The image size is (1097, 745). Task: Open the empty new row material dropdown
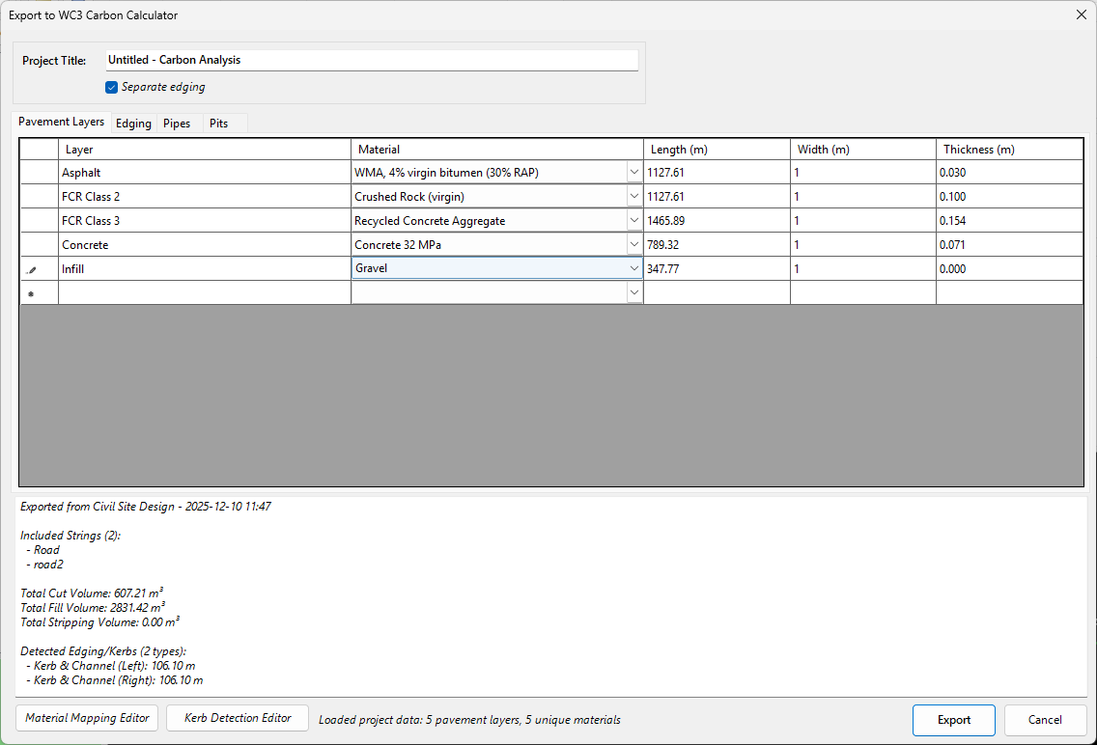(x=633, y=292)
